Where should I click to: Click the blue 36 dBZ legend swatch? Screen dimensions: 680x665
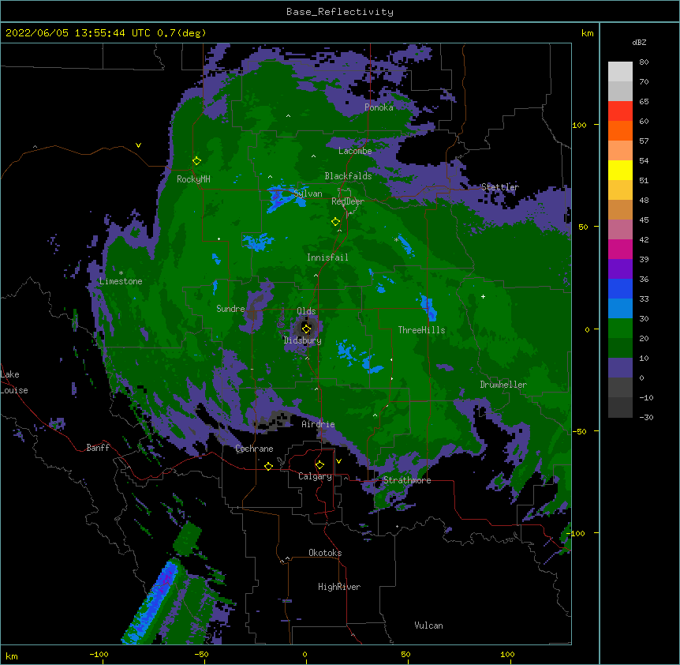click(x=620, y=288)
